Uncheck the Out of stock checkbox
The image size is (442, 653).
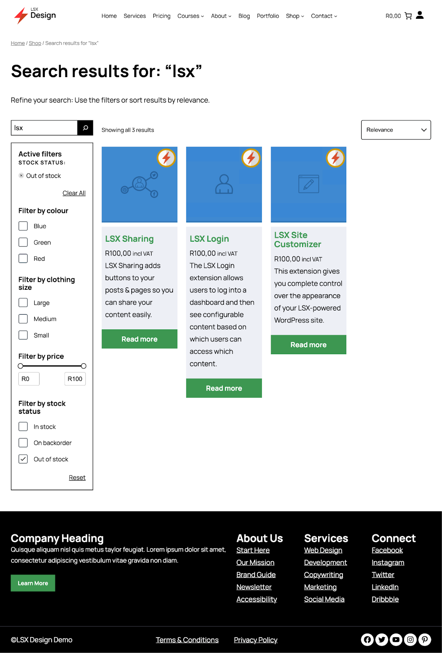[23, 459]
